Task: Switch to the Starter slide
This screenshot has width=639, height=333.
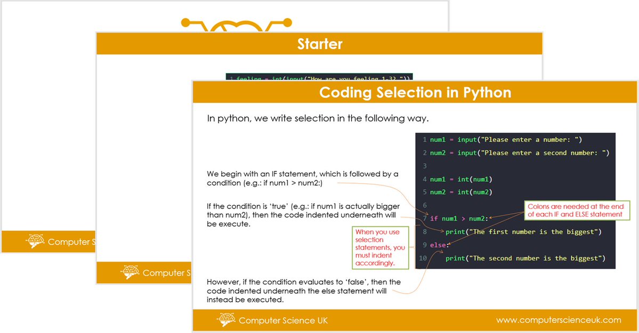Action: click(x=319, y=44)
